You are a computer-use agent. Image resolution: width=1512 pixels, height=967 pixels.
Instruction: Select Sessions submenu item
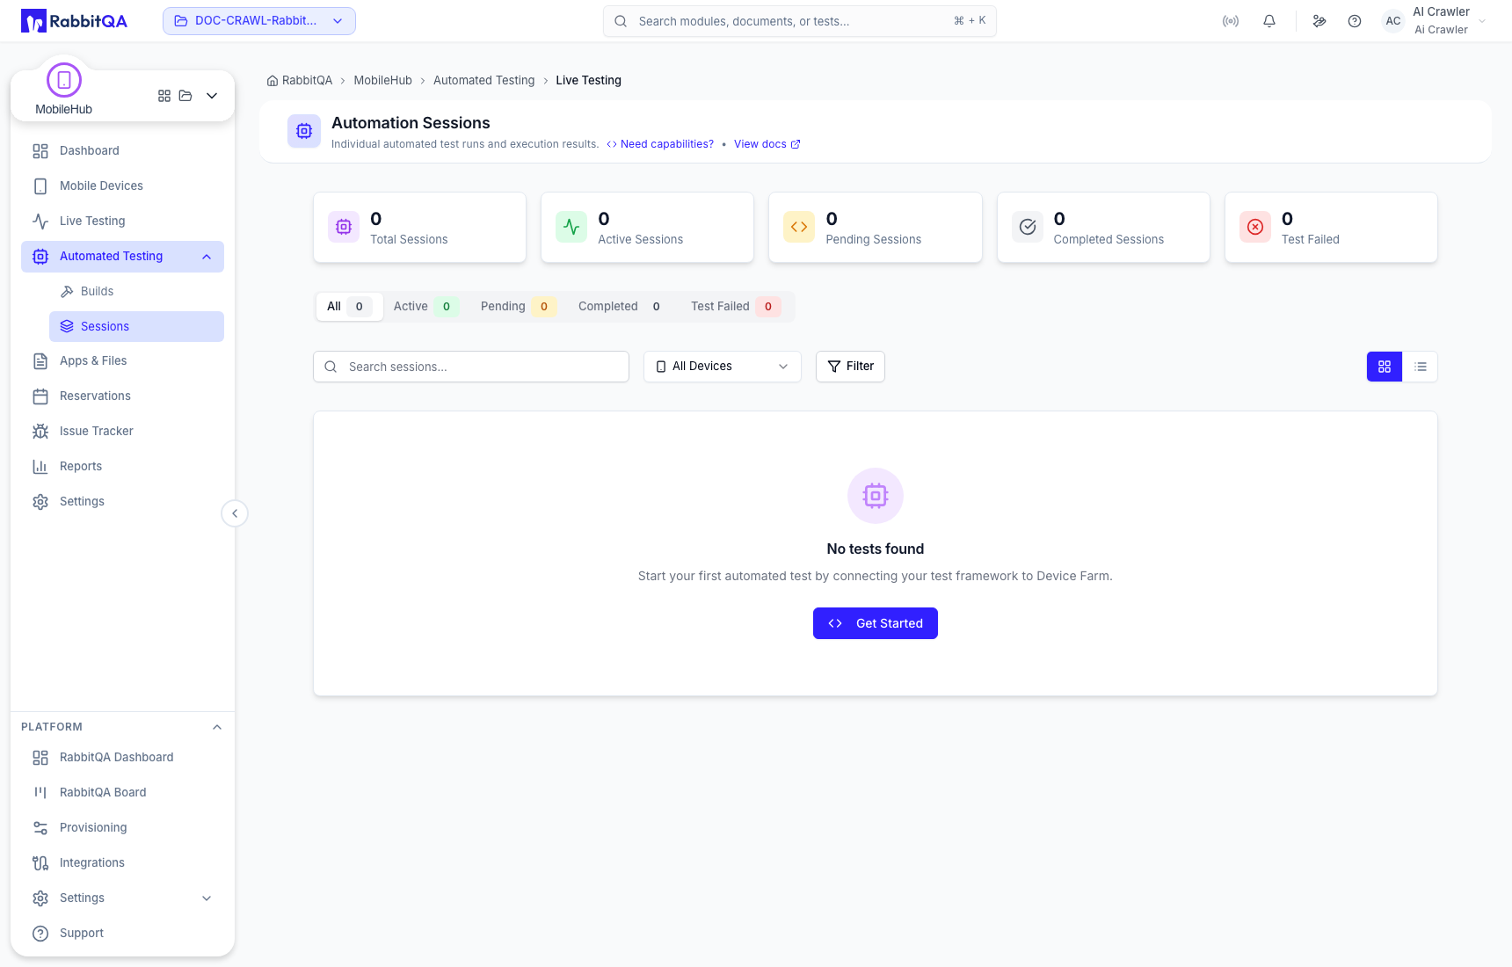pos(136,326)
